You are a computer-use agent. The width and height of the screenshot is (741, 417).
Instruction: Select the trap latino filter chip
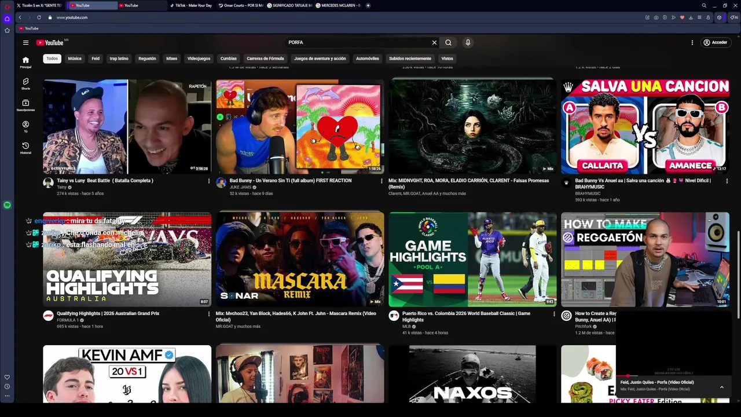[x=119, y=58]
